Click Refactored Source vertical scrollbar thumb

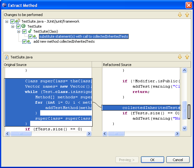coord(184,110)
